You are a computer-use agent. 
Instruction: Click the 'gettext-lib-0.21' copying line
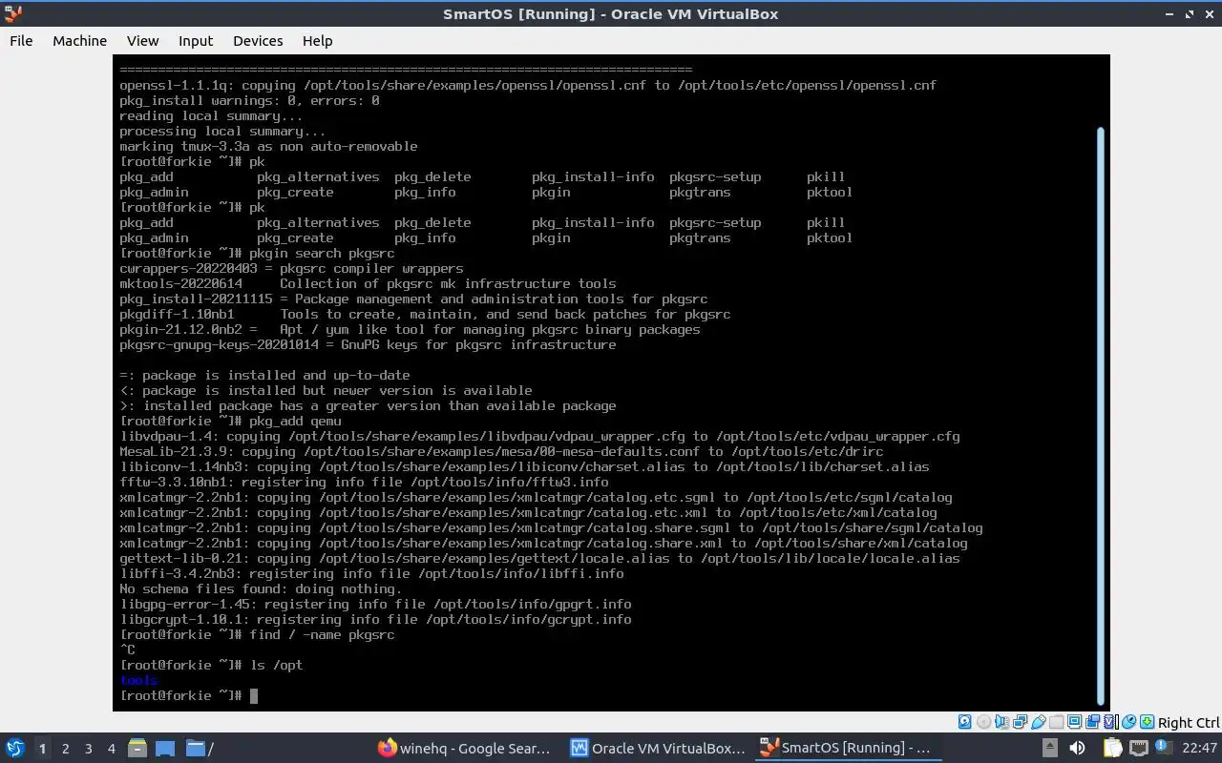539,558
